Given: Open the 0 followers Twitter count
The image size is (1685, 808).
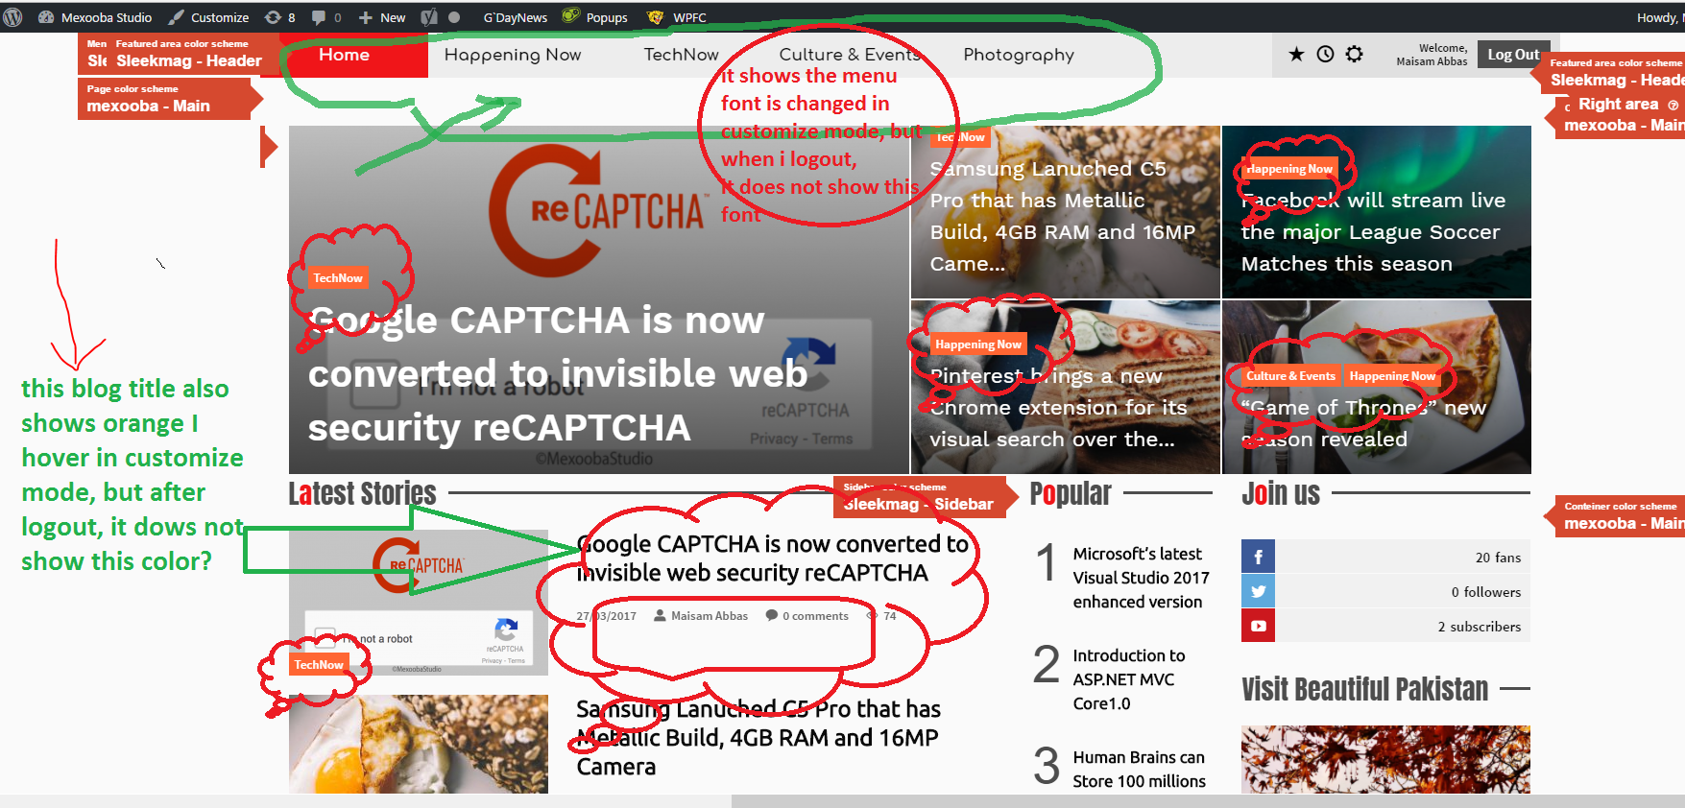Looking at the screenshot, I should coord(1486,592).
